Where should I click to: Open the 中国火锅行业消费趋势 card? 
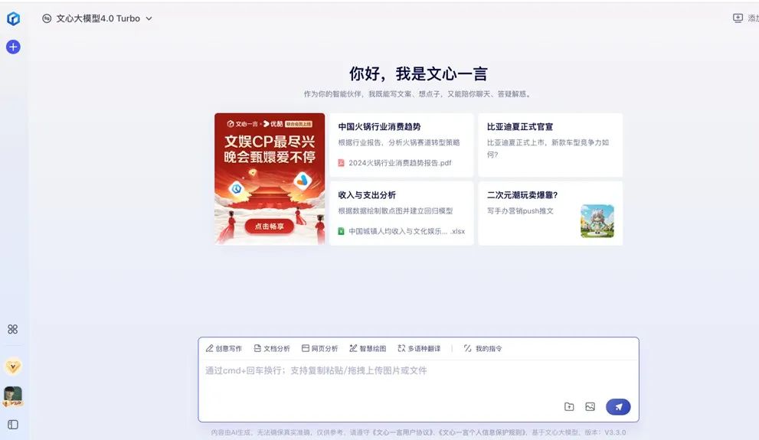401,145
